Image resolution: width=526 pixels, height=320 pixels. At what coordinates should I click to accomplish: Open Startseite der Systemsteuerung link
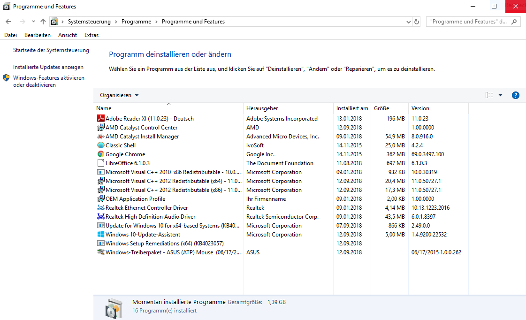51,50
